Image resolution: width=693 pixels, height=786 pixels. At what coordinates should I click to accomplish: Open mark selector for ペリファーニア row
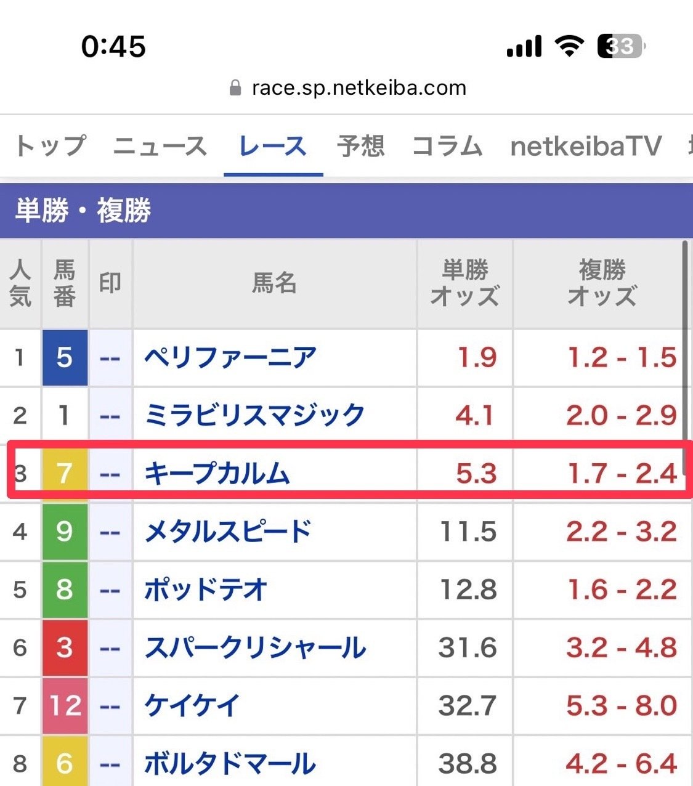(110, 358)
